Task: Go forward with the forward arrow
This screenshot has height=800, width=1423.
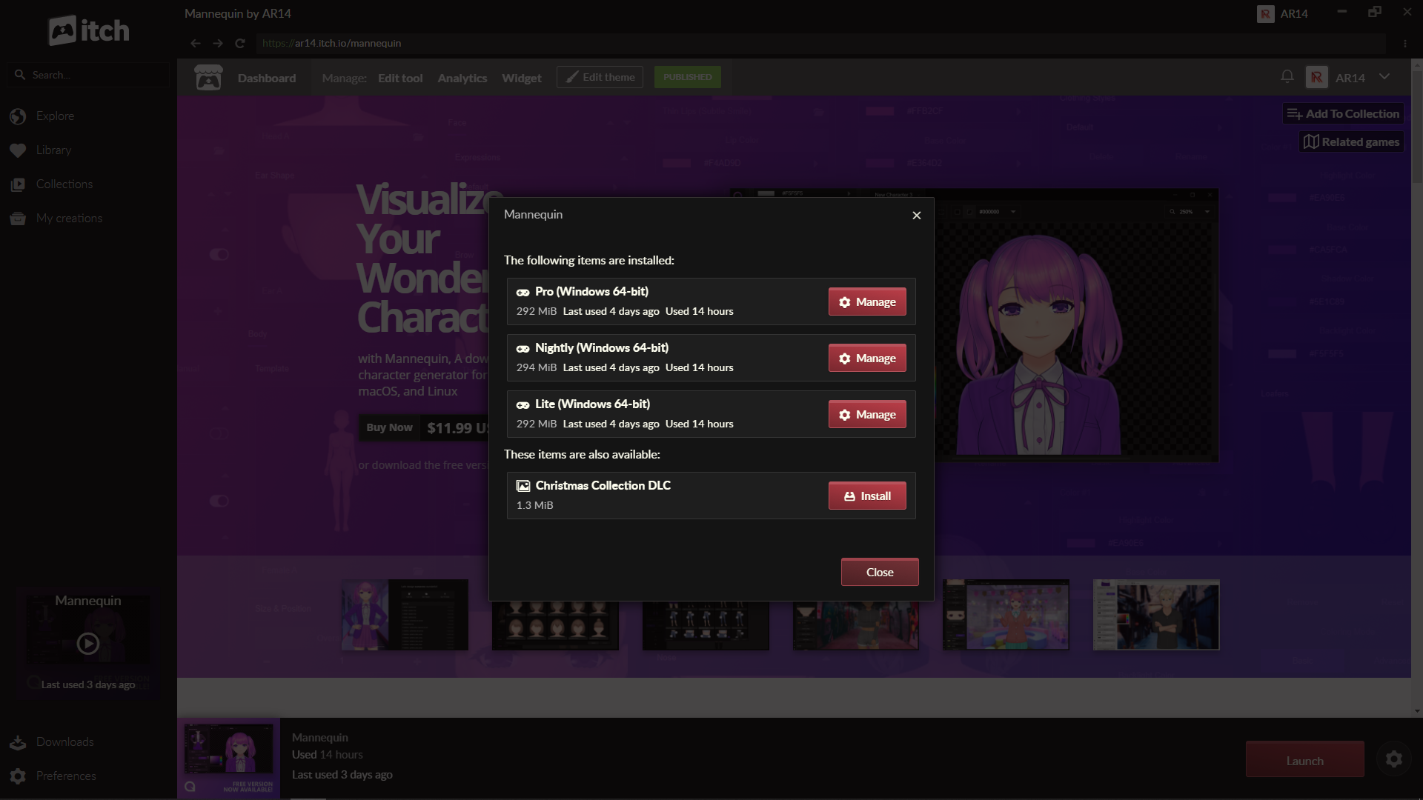Action: point(217,43)
